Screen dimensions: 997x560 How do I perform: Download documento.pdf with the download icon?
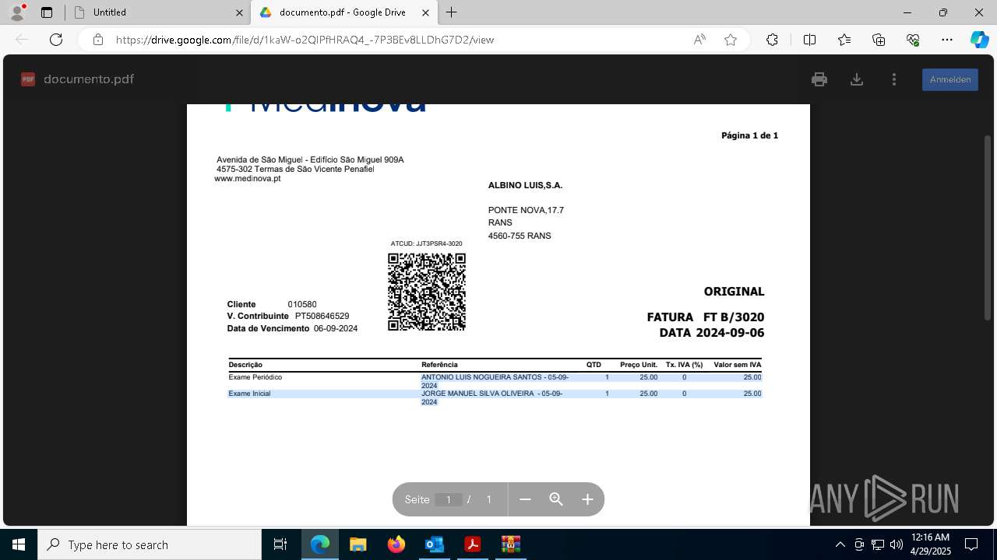coord(857,79)
